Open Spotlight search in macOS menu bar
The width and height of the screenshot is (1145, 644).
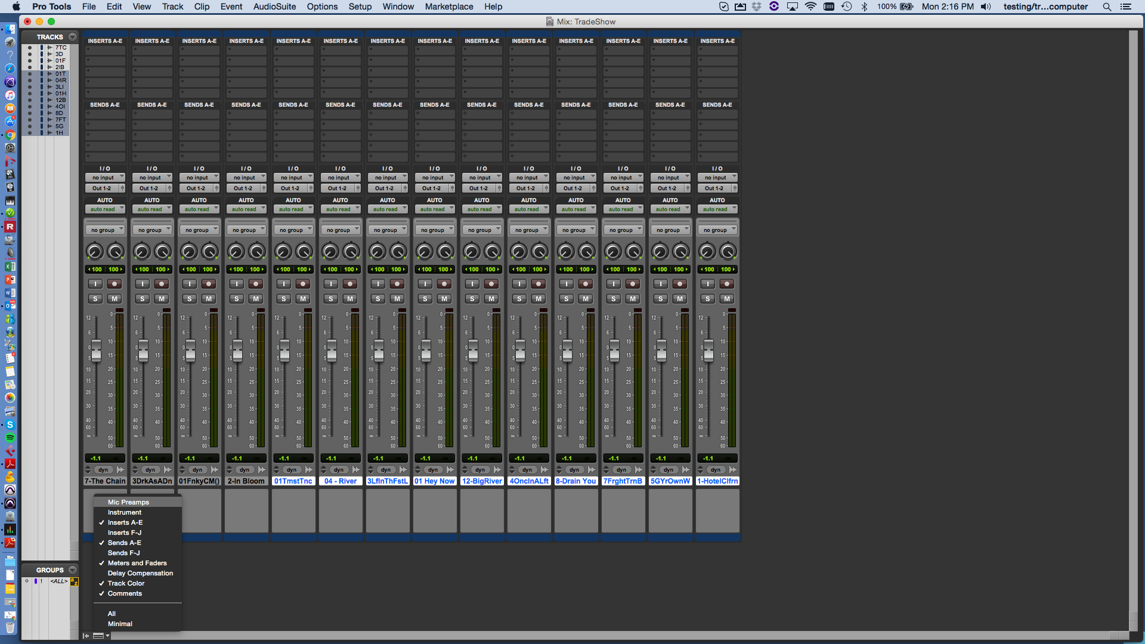1107,7
